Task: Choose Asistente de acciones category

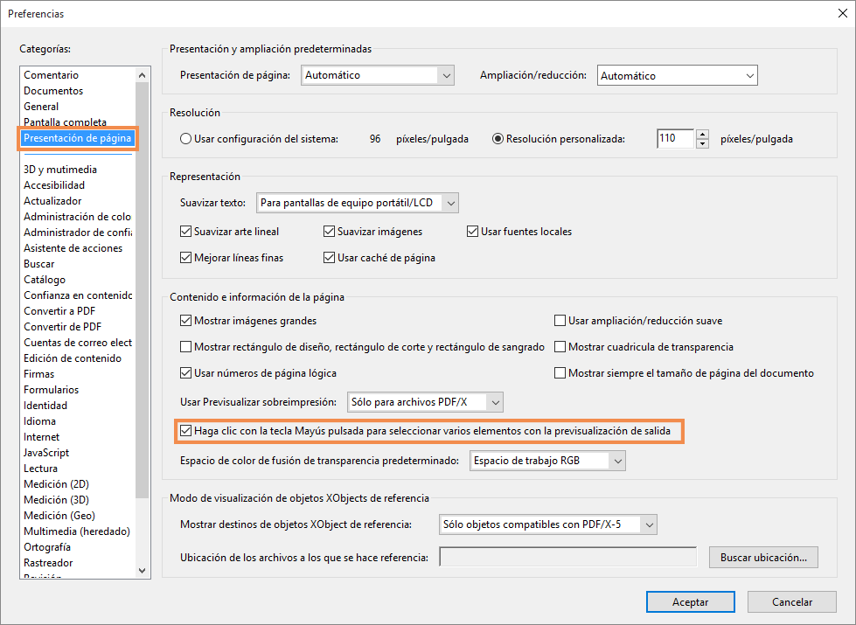Action: [73, 248]
